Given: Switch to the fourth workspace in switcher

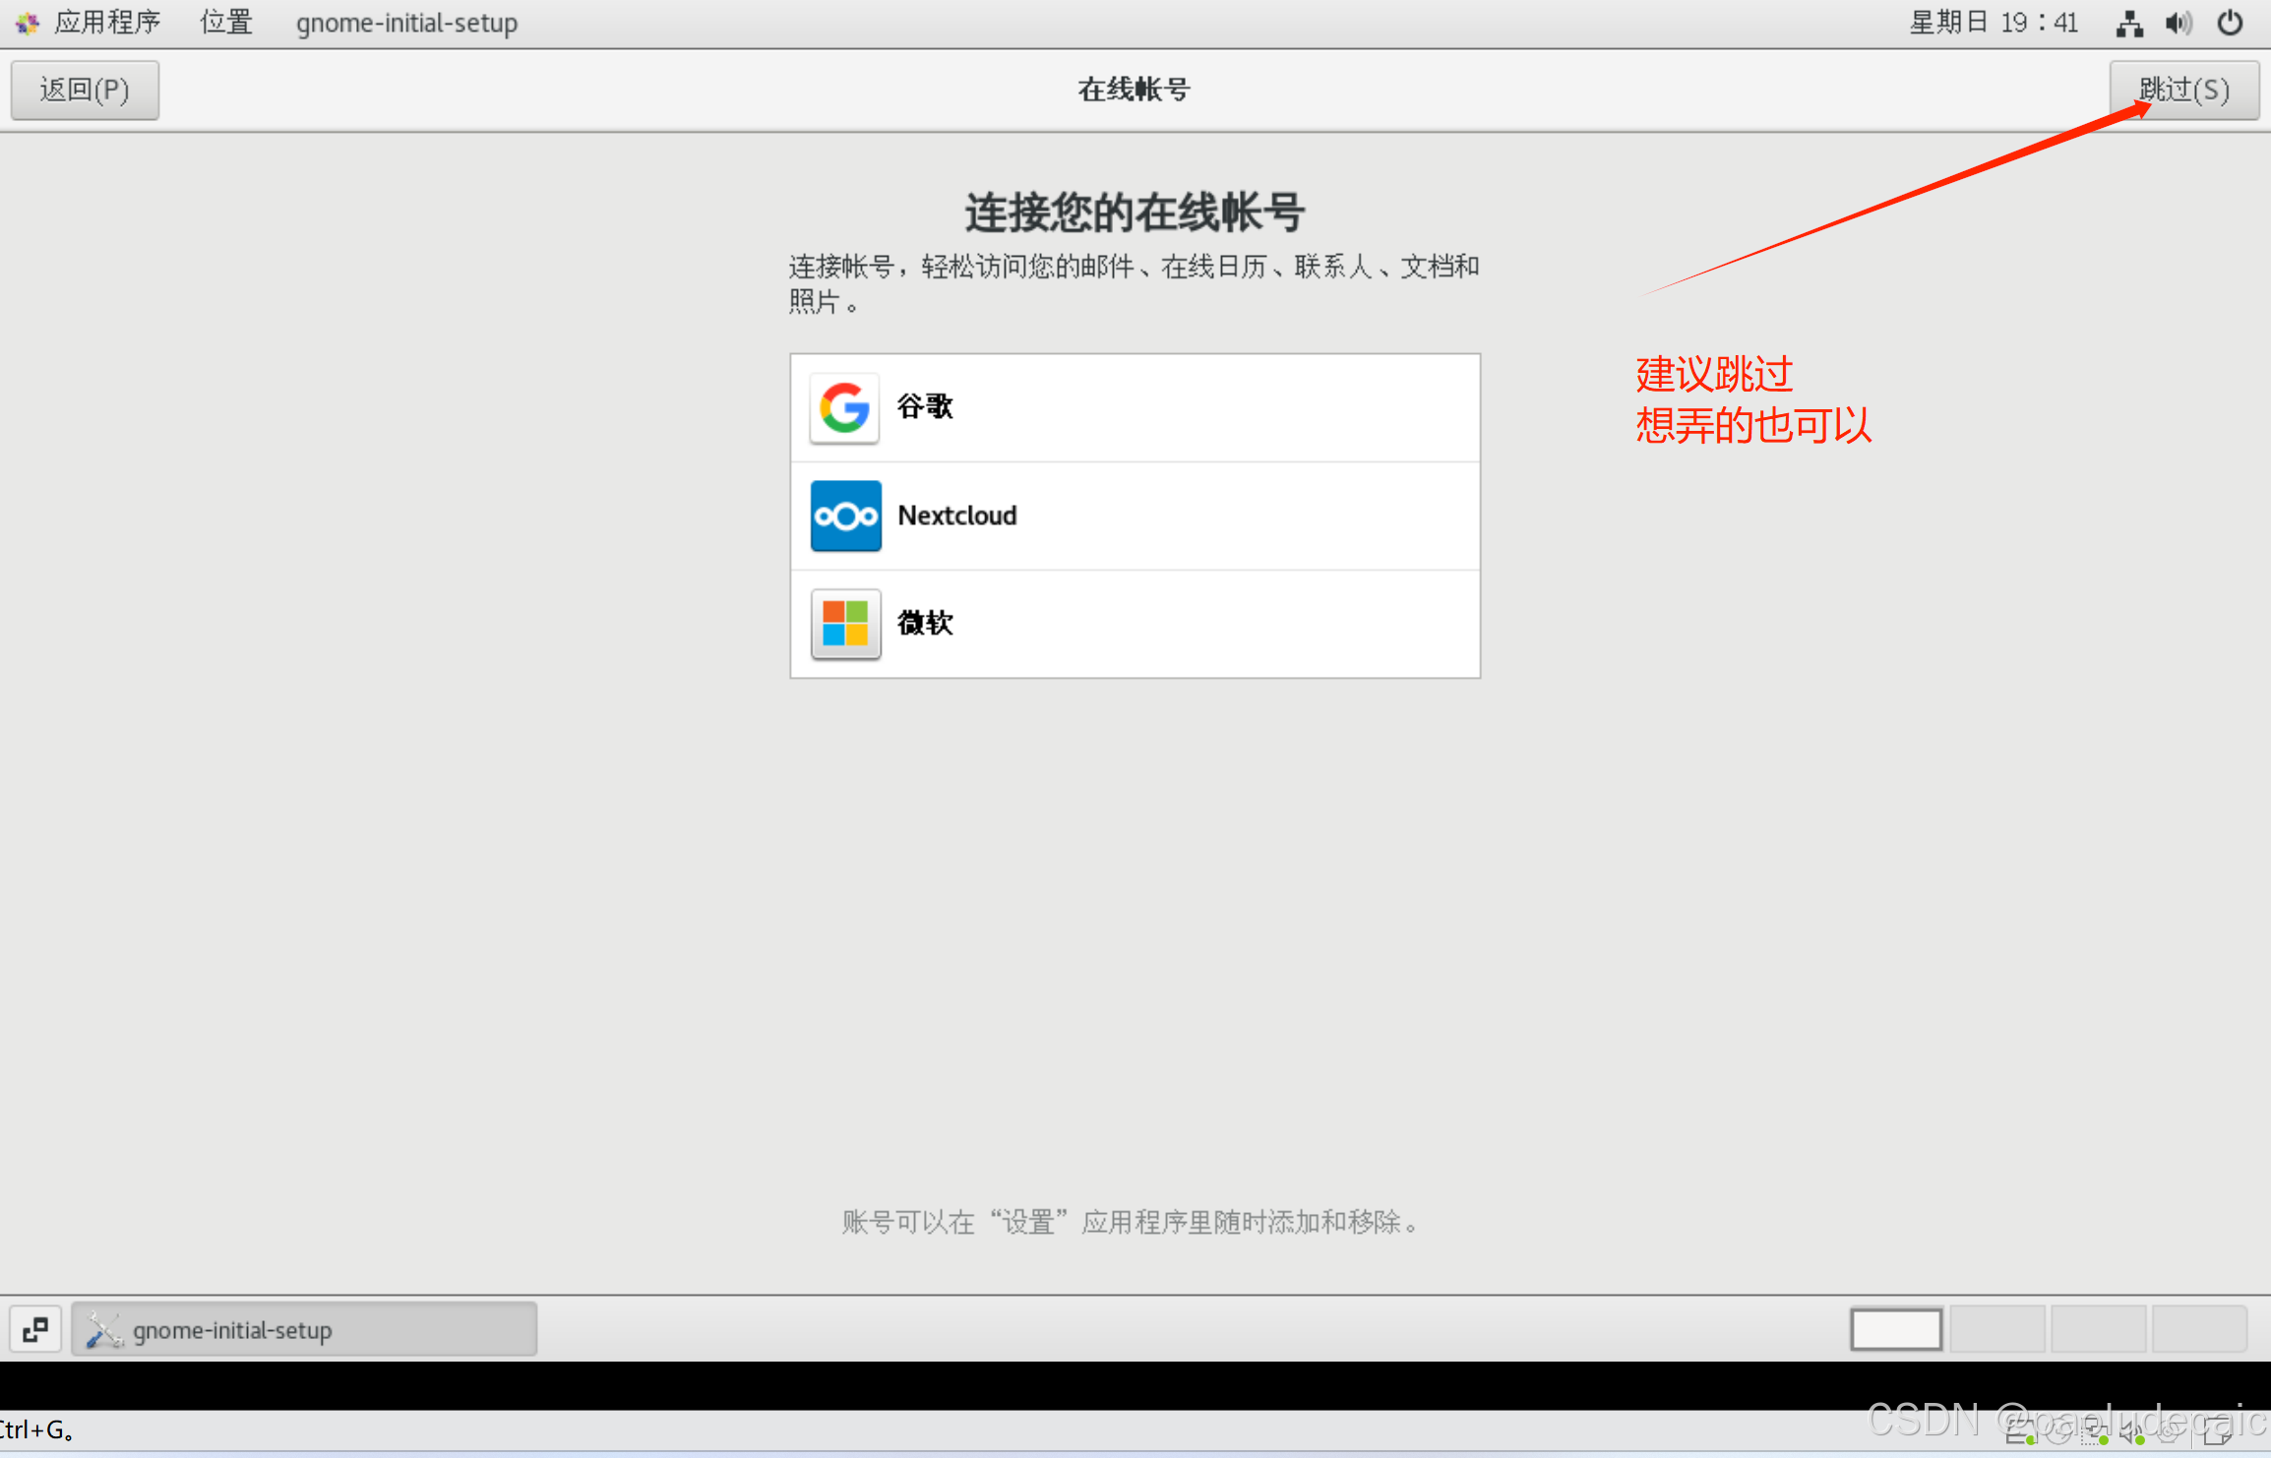Looking at the screenshot, I should [2198, 1329].
